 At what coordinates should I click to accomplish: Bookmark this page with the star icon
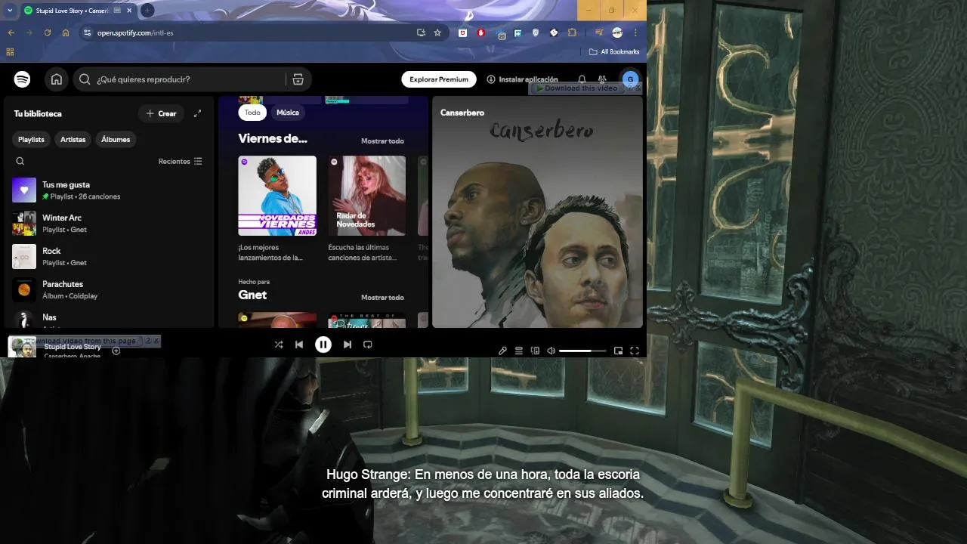point(437,32)
